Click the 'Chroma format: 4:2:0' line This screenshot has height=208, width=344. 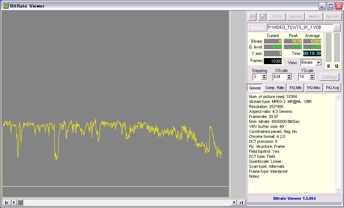[x=267, y=136]
